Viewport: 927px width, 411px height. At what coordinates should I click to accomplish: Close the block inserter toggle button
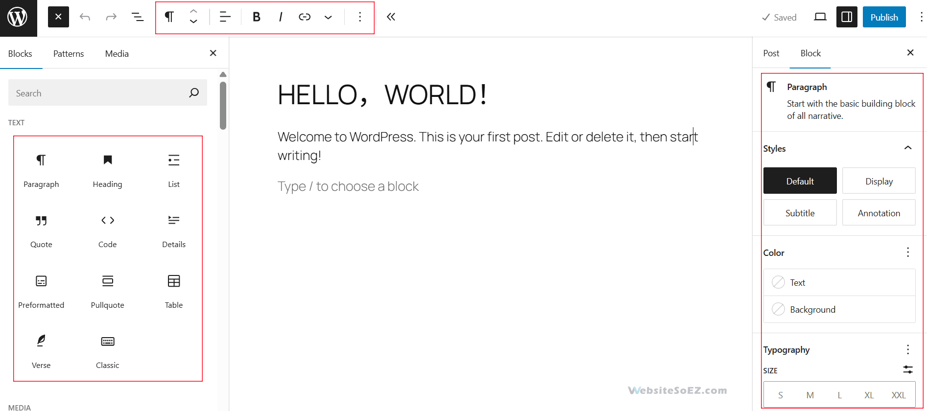point(58,17)
